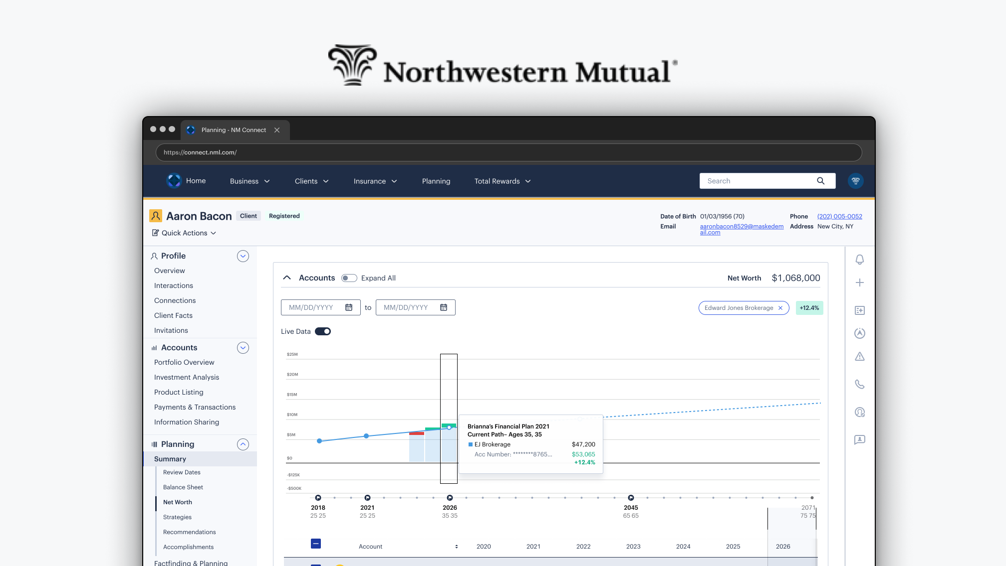
Task: Click the start date MM/DD/YYYY field
Action: pos(320,307)
